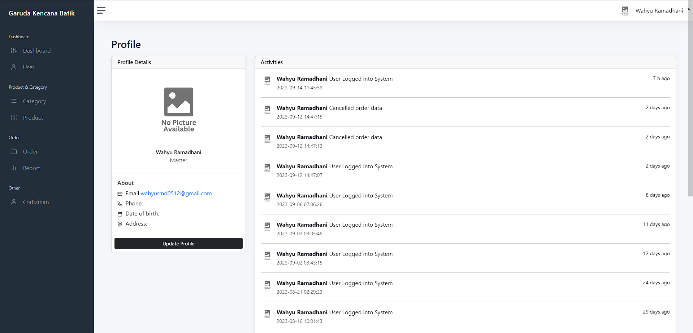Click the Report bar chart icon
This screenshot has width=693, height=333.
click(14, 168)
